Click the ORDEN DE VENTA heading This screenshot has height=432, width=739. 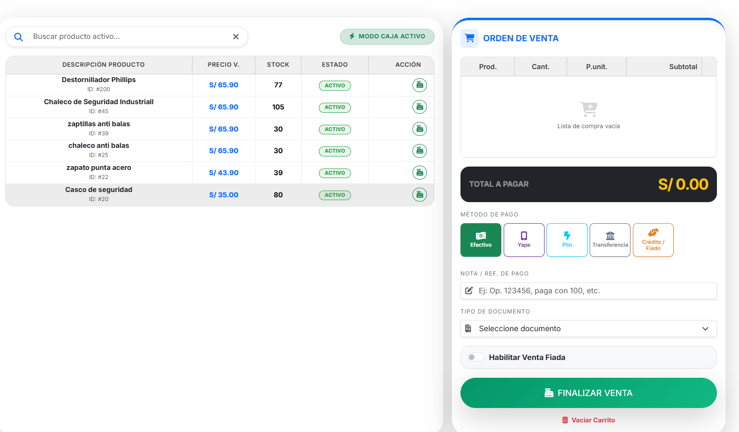[x=521, y=38]
